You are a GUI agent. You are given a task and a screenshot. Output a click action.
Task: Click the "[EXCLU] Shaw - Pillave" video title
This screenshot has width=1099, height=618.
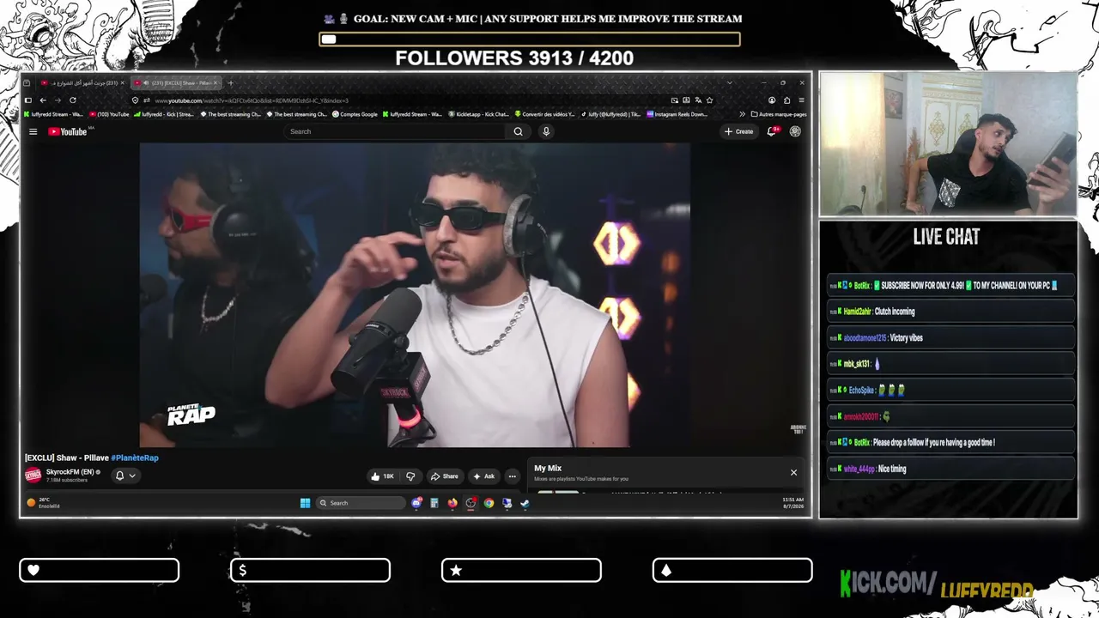click(x=67, y=458)
